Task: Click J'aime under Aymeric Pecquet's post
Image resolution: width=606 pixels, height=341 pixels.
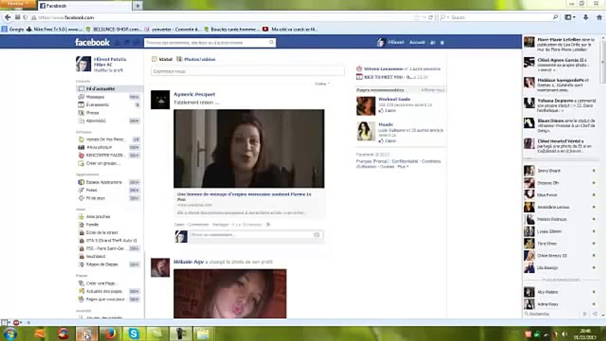Action: tap(179, 224)
